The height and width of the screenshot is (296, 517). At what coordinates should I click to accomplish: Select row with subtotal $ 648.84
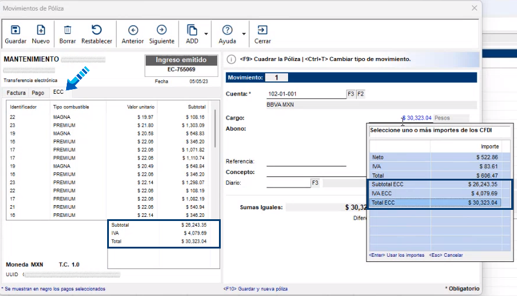(x=109, y=166)
